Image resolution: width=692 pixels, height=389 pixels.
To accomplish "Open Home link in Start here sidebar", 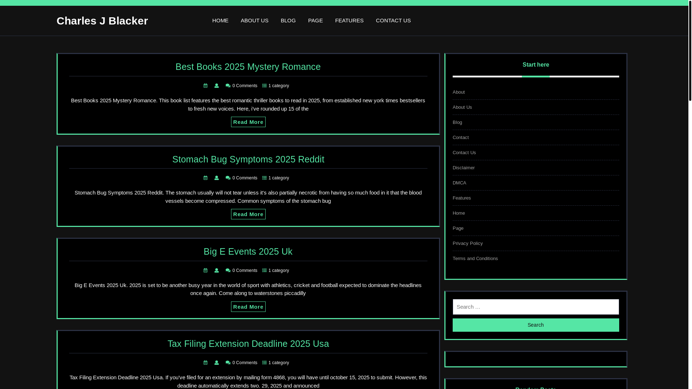I will 459,213.
